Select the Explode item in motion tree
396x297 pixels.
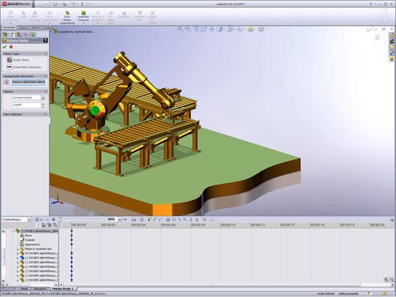click(x=30, y=240)
